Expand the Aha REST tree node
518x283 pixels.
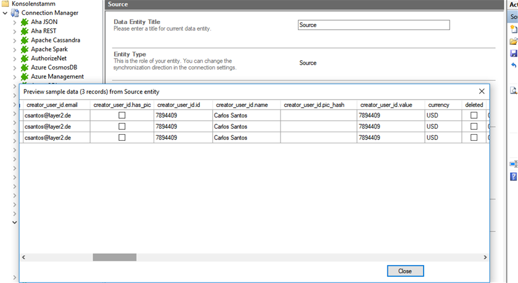click(x=15, y=31)
